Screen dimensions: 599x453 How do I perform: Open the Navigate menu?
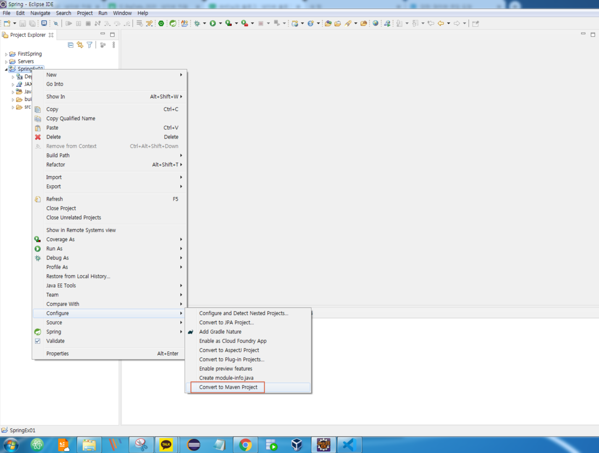click(40, 13)
